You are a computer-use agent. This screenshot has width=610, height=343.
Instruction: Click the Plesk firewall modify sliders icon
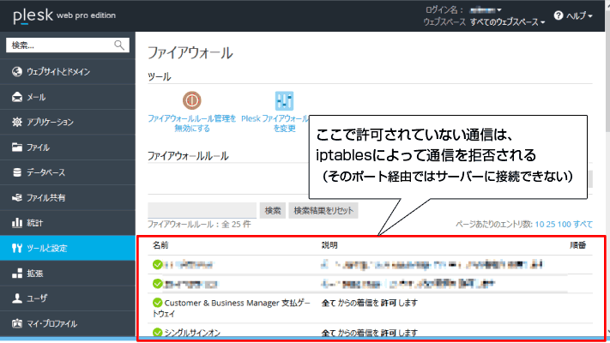[284, 100]
